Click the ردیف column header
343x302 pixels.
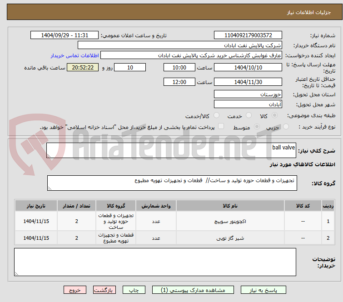click(x=328, y=206)
